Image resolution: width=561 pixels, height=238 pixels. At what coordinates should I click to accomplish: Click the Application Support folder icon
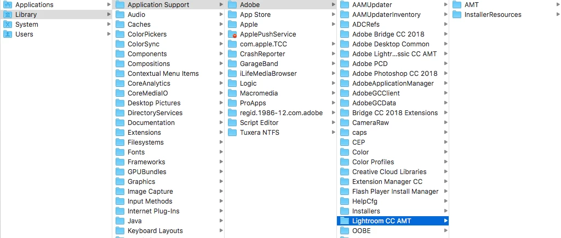coord(120,4)
